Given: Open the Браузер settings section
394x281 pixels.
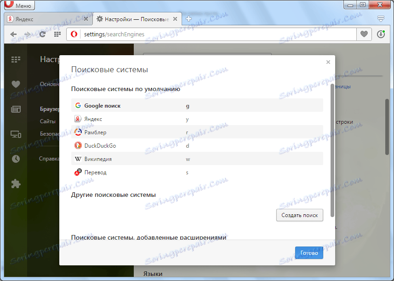Looking at the screenshot, I should pos(50,109).
